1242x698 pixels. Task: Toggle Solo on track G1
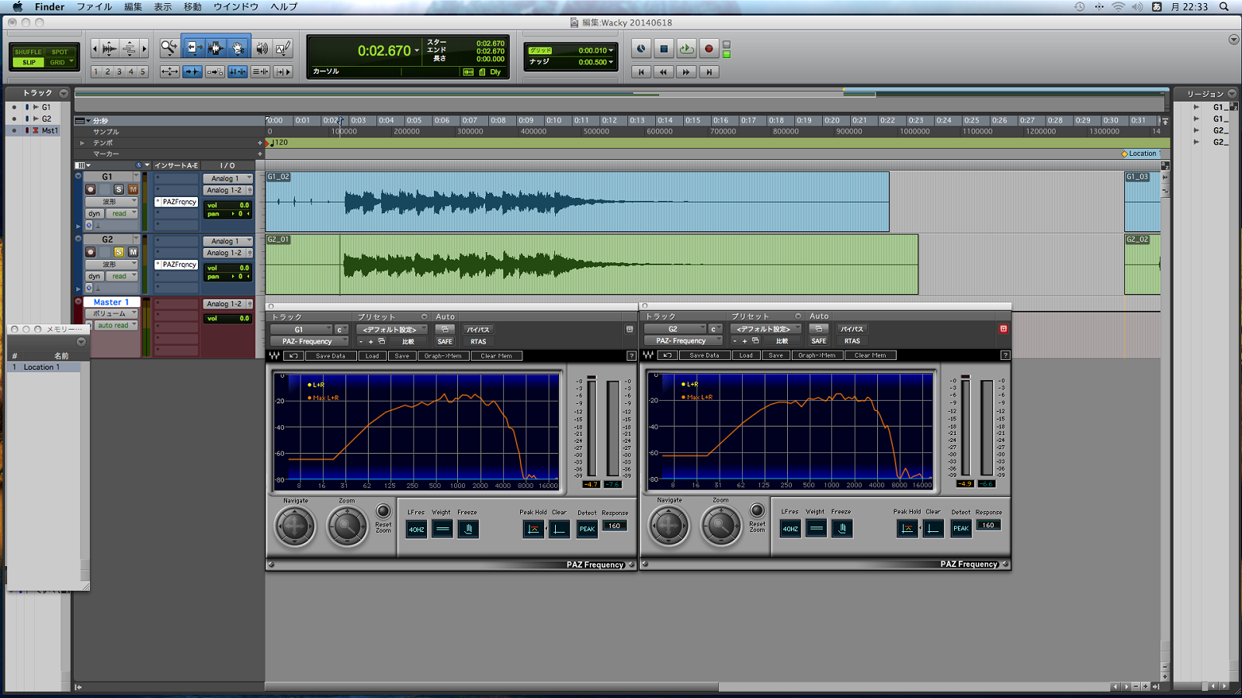119,189
